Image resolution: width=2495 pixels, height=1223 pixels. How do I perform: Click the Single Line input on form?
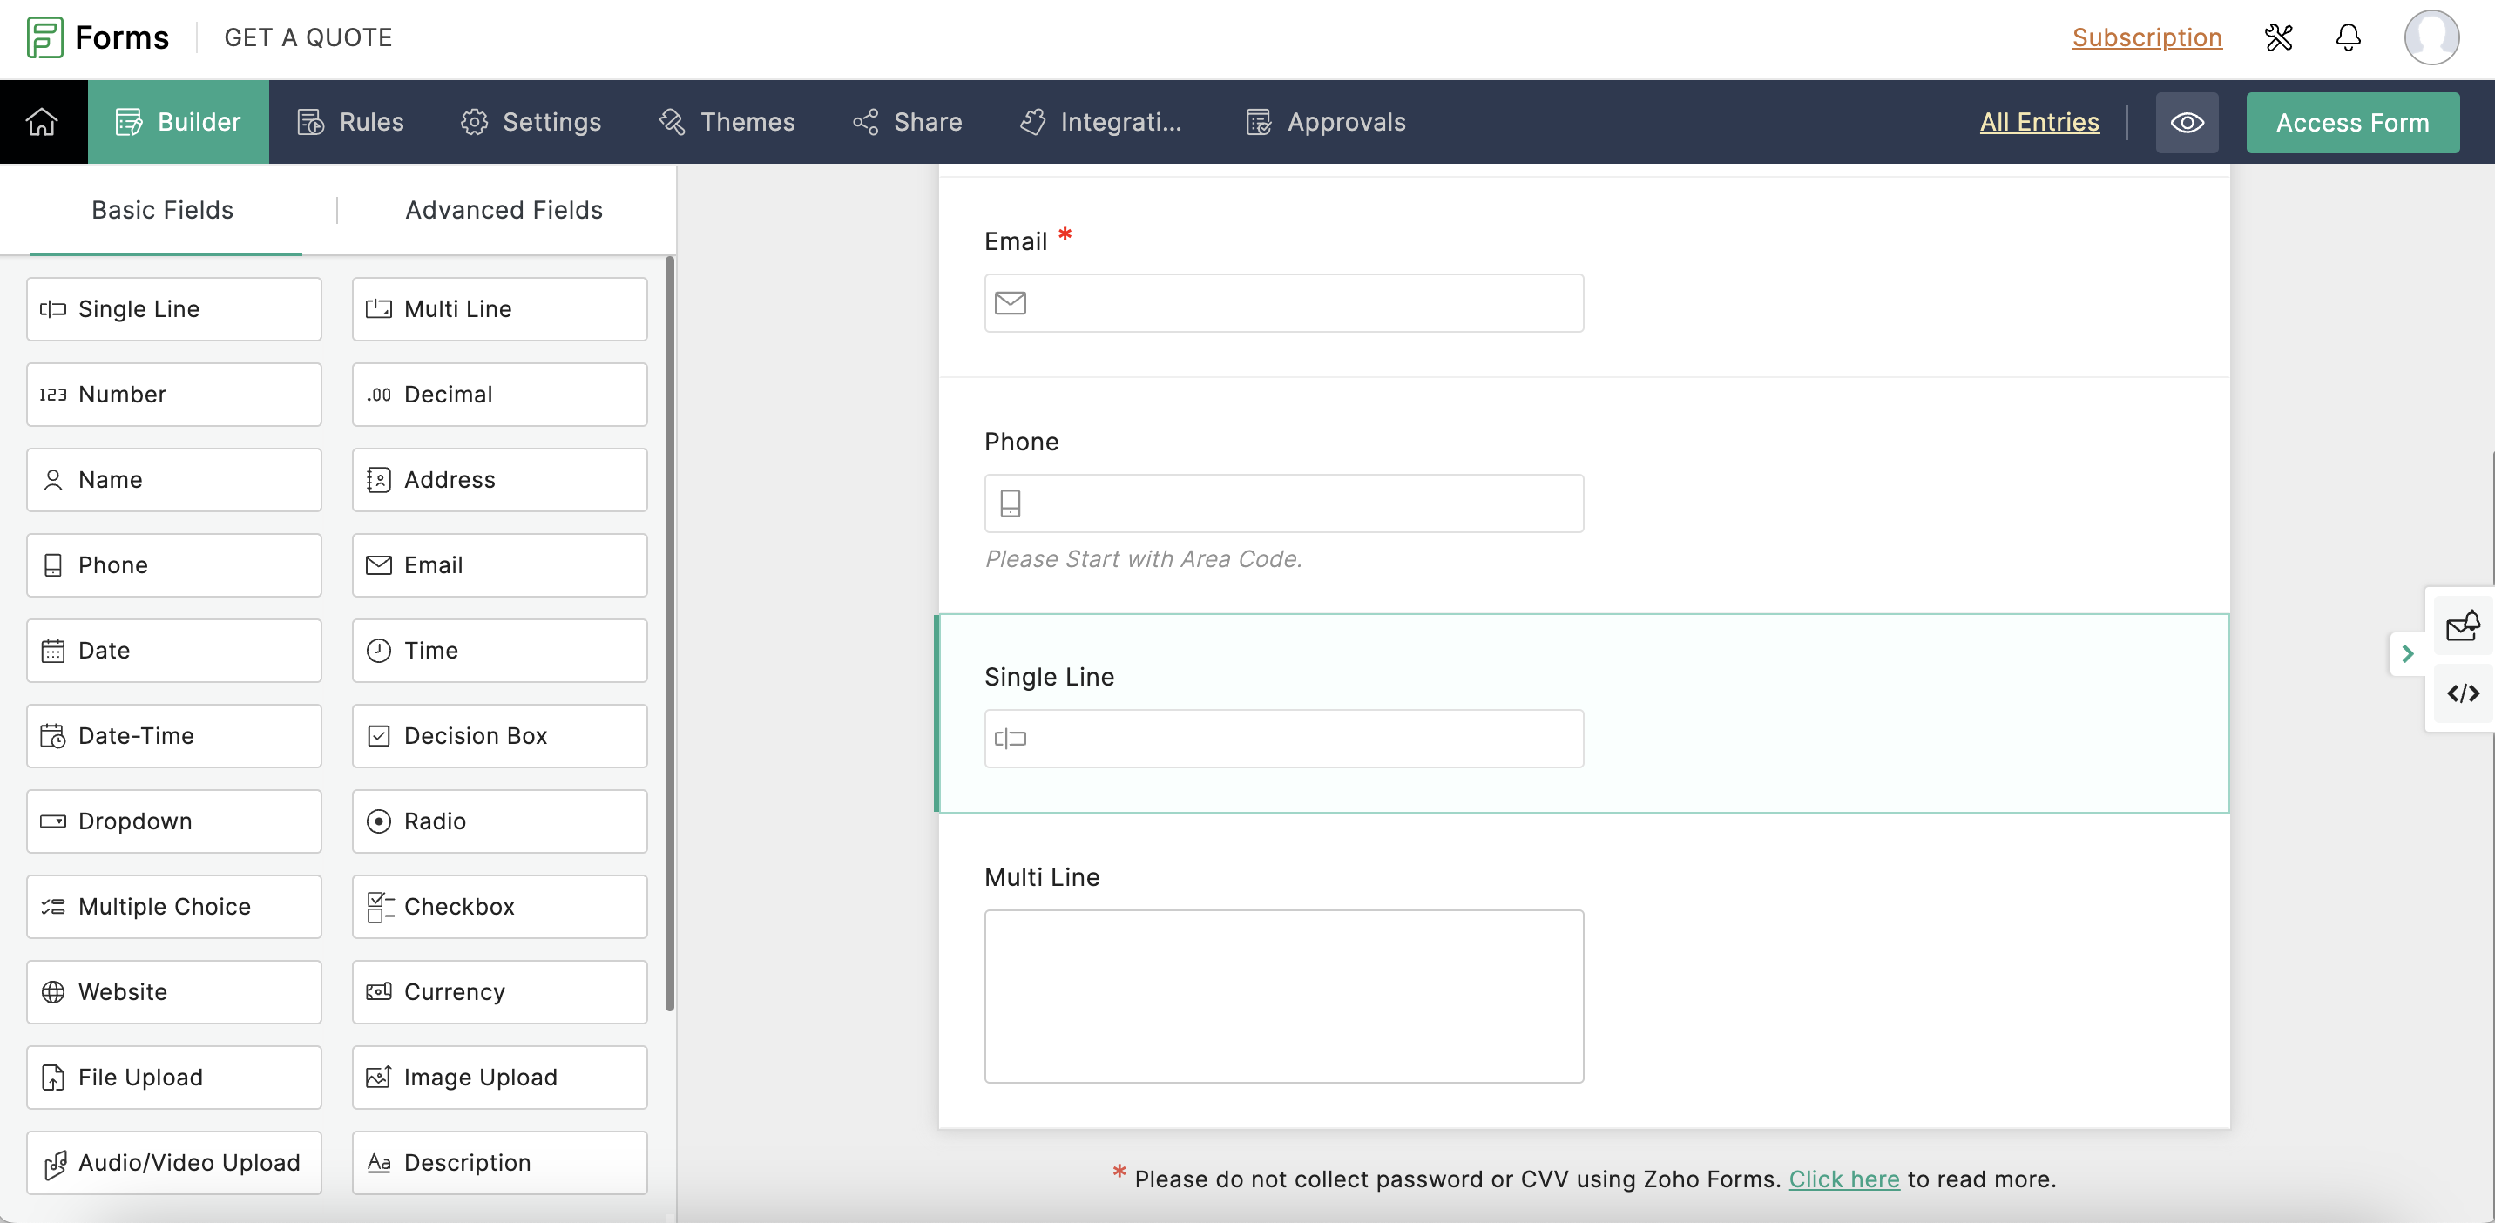click(1283, 739)
